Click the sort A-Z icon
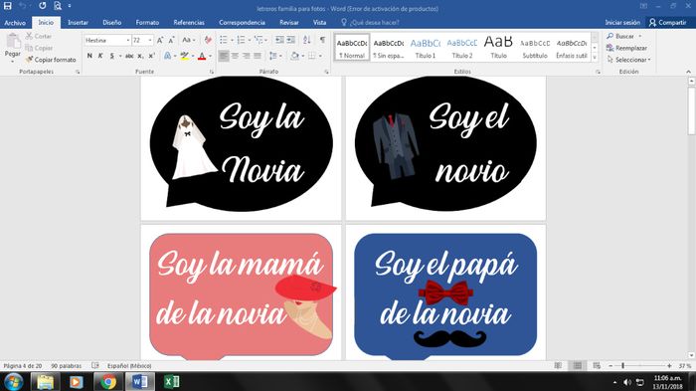 306,40
